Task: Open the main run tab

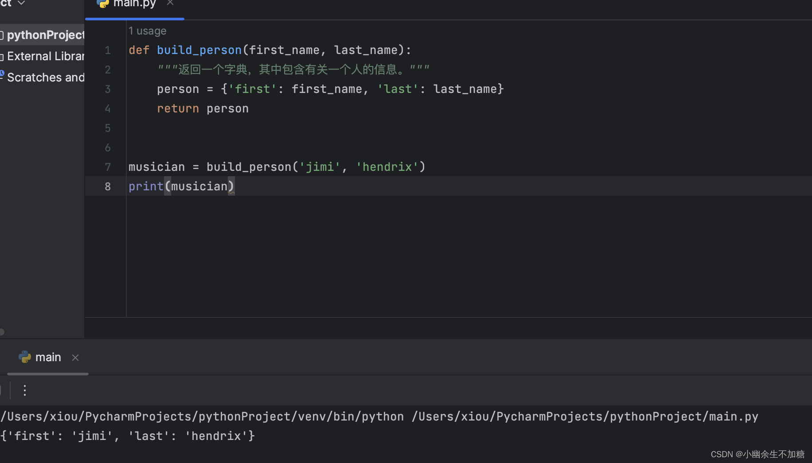Action: pos(48,357)
